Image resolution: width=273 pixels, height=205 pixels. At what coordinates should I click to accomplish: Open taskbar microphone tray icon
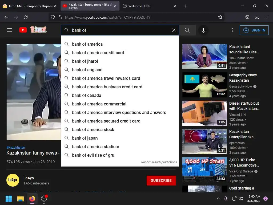[x=226, y=199]
